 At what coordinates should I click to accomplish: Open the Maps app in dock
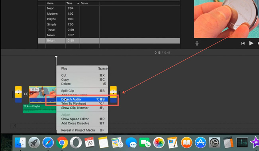tap(117, 143)
